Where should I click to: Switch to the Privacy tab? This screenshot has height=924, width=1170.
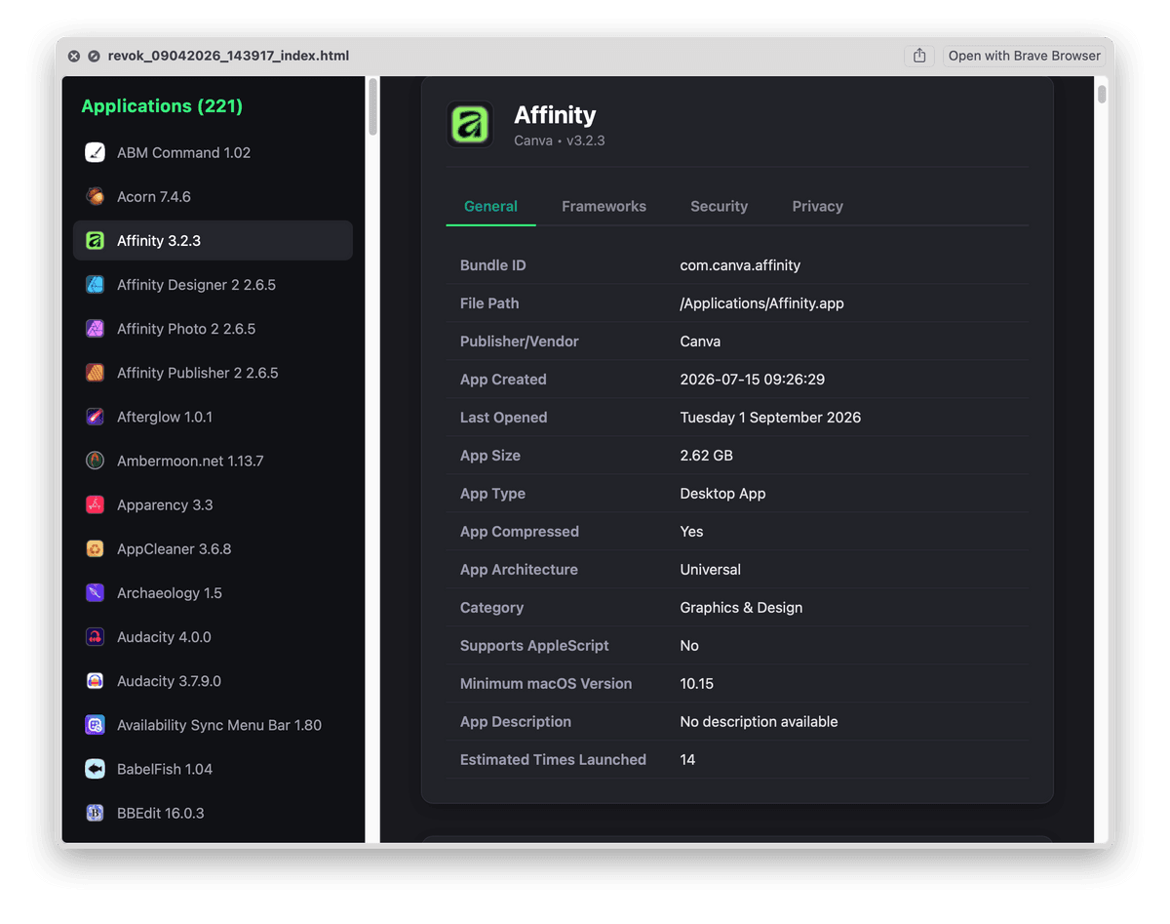pyautogui.click(x=817, y=206)
